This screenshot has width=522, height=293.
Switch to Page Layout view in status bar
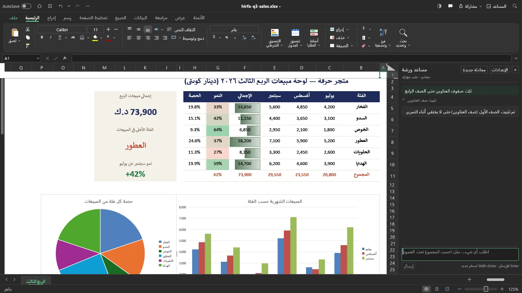click(x=437, y=289)
